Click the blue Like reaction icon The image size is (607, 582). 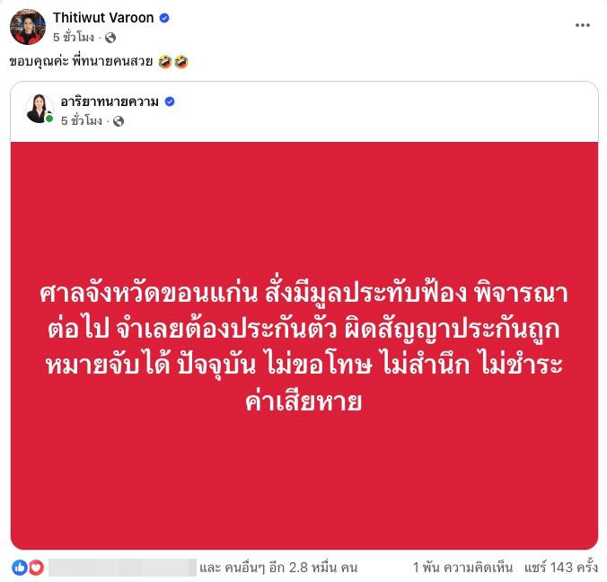click(x=20, y=568)
